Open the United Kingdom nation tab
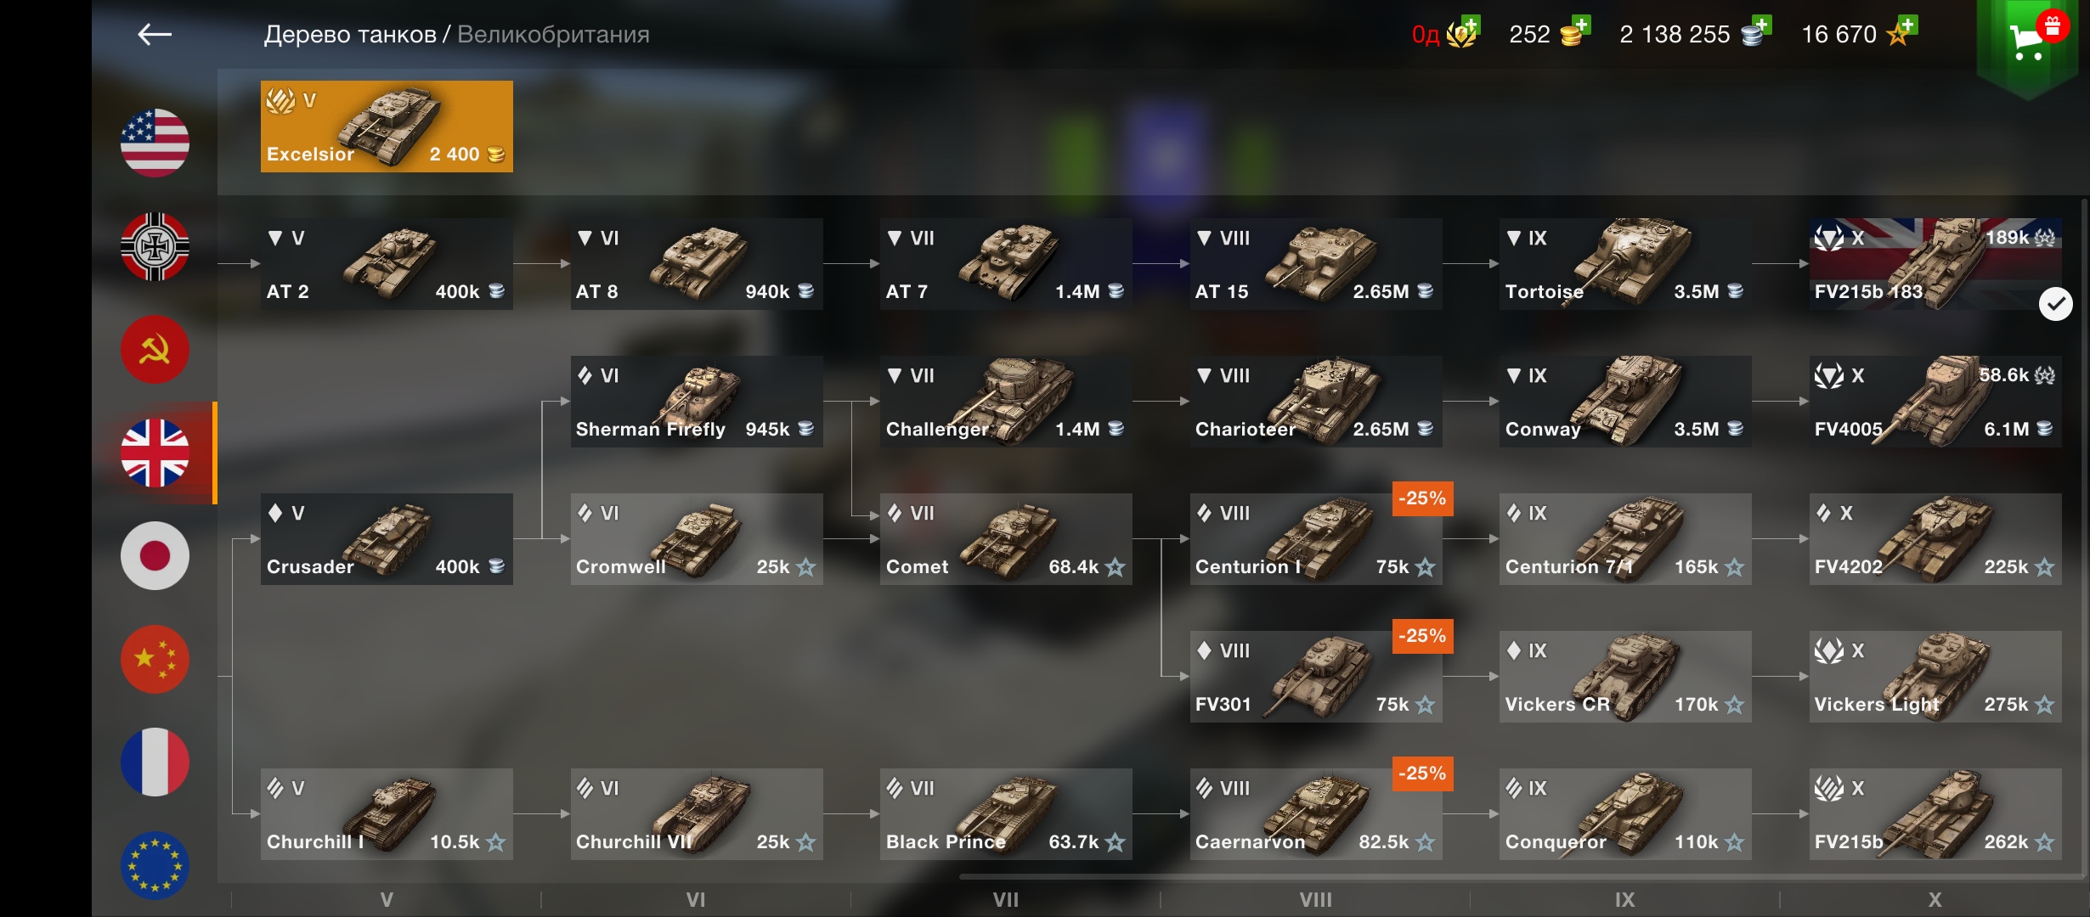2090x917 pixels. 155,453
